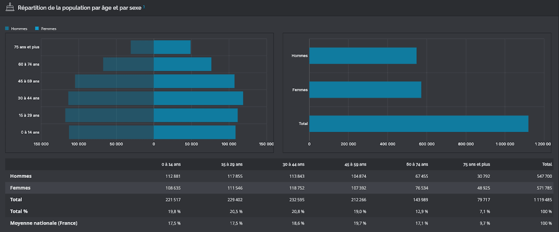The height and width of the screenshot is (232, 559).
Task: Toggle the Femmes legend series
Action: pyautogui.click(x=46, y=29)
